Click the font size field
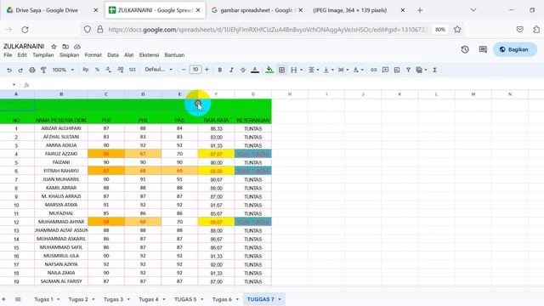 coord(195,70)
